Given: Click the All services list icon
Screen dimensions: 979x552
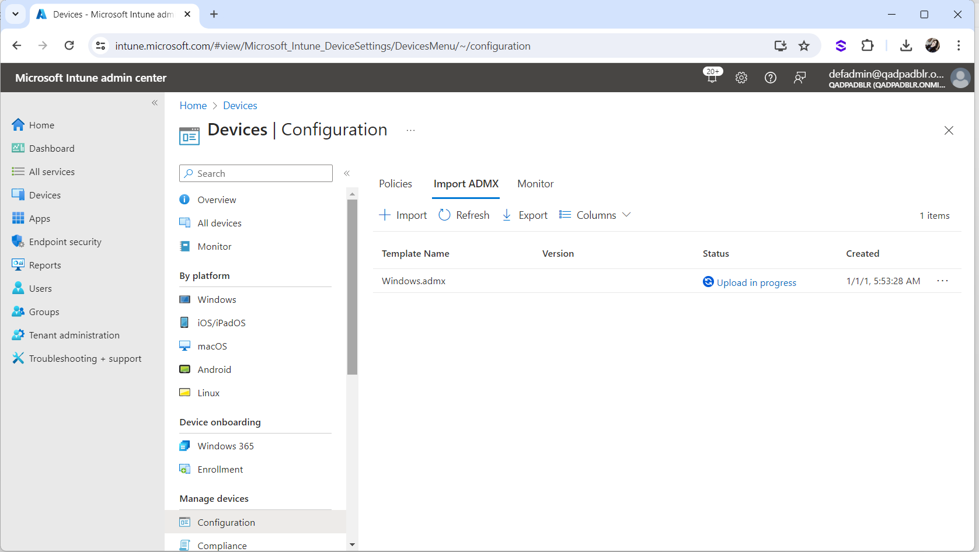Looking at the screenshot, I should click(18, 171).
